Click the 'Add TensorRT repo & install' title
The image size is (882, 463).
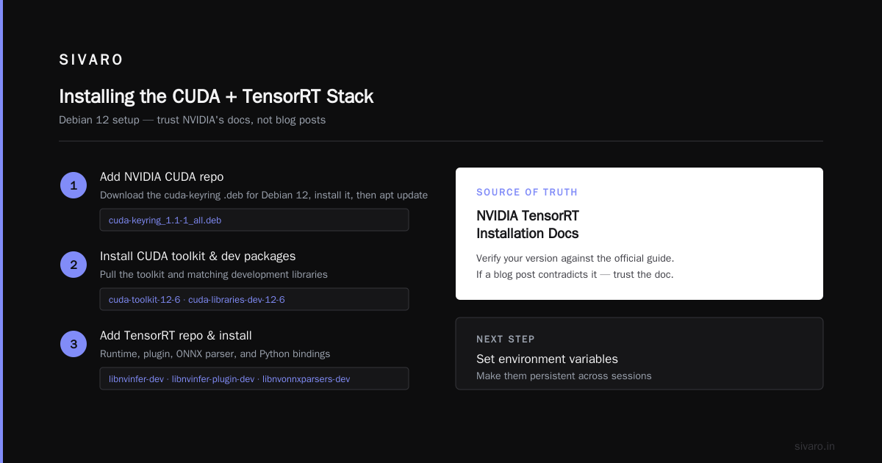click(x=176, y=335)
